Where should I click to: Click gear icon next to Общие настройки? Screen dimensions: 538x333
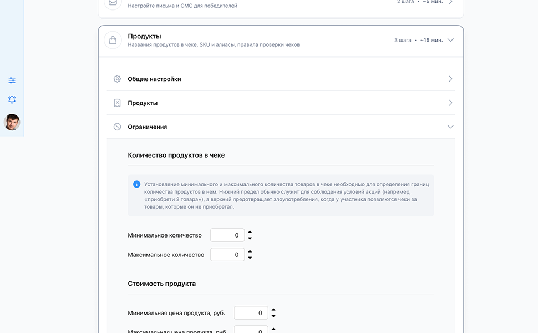click(x=118, y=79)
